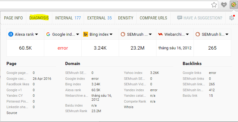Open the Whois link

click(x=129, y=107)
